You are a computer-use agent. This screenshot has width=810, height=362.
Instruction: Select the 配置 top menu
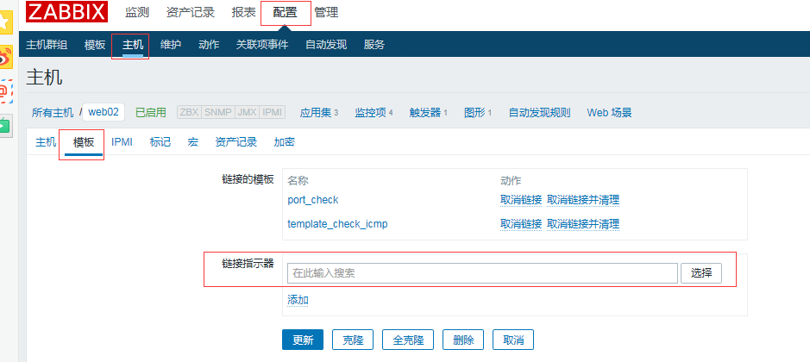point(286,12)
